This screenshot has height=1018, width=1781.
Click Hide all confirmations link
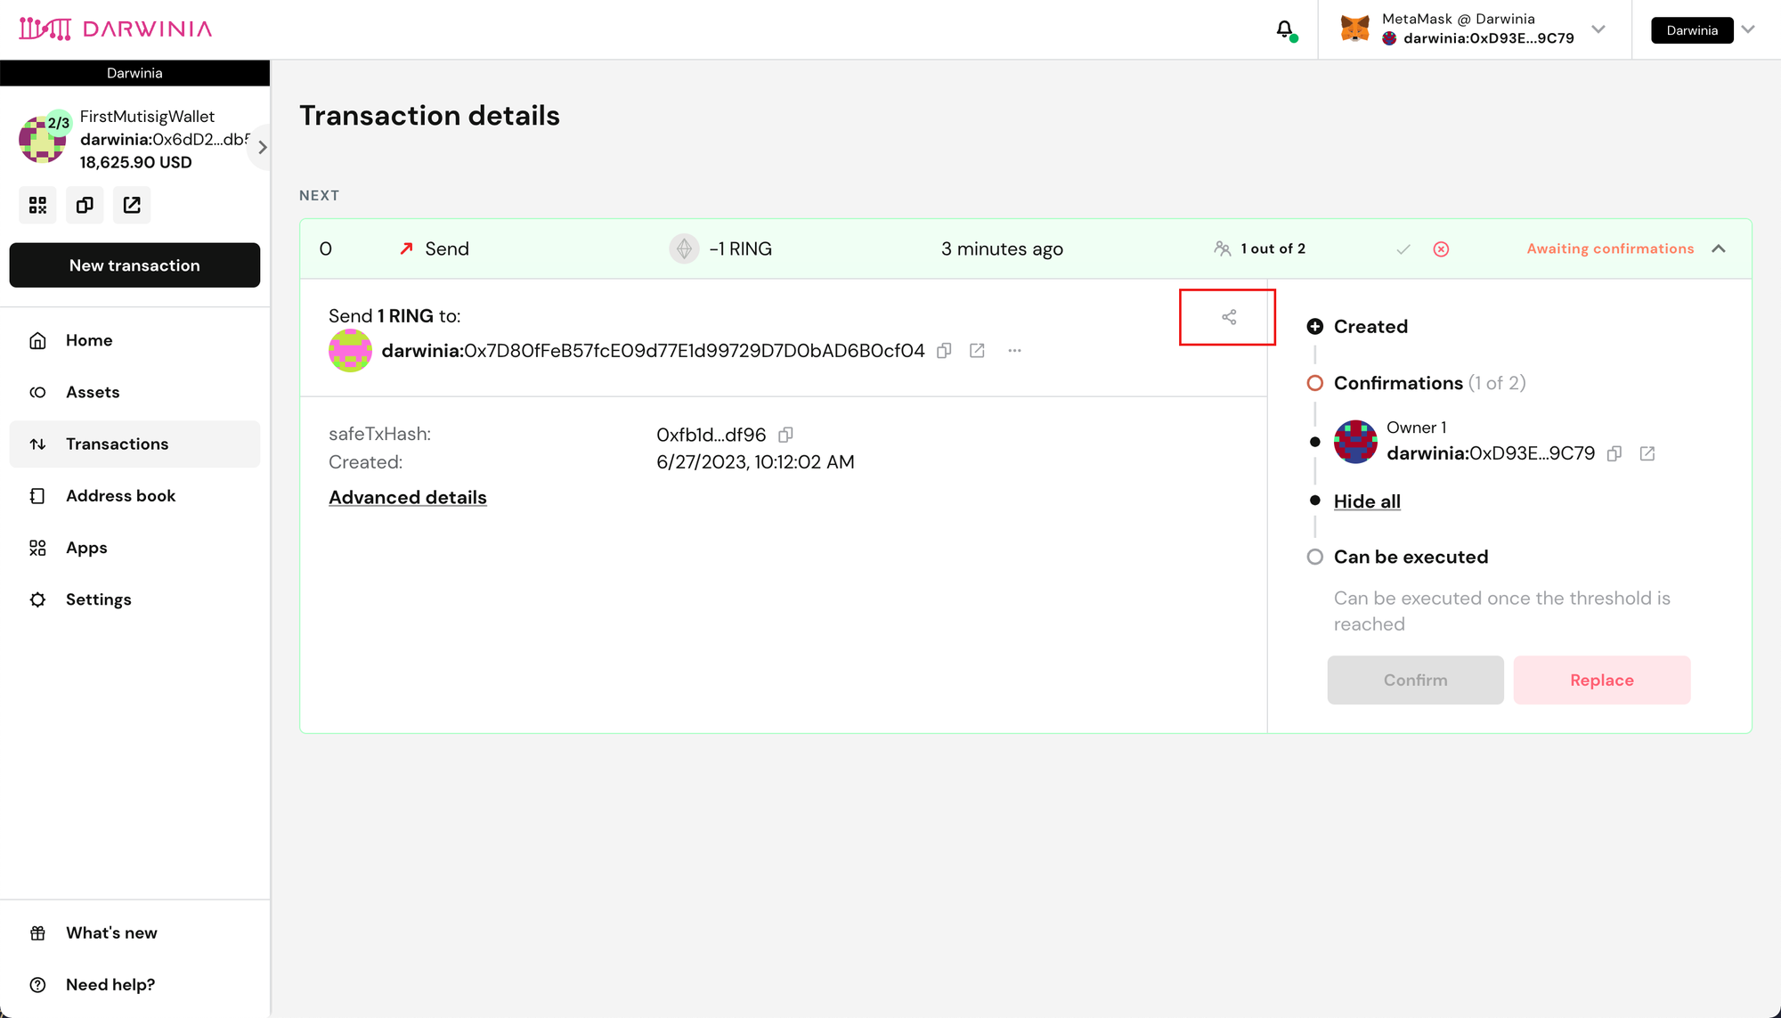[1367, 501]
